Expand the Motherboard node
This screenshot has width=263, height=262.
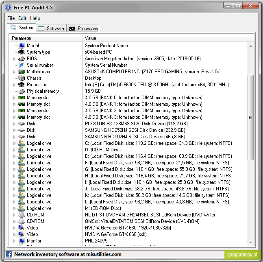14,72
